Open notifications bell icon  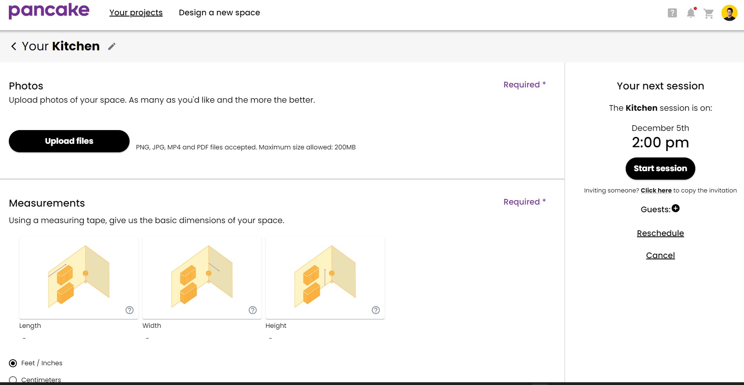click(691, 13)
